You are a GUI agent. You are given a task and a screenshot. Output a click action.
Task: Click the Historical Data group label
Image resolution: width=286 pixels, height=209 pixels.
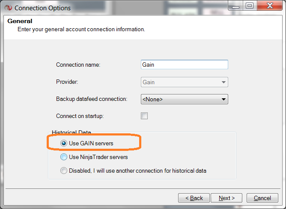coord(71,133)
